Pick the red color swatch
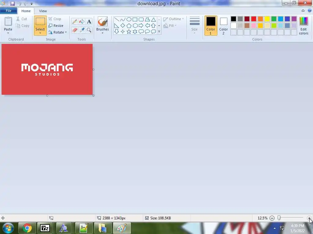 click(253, 19)
